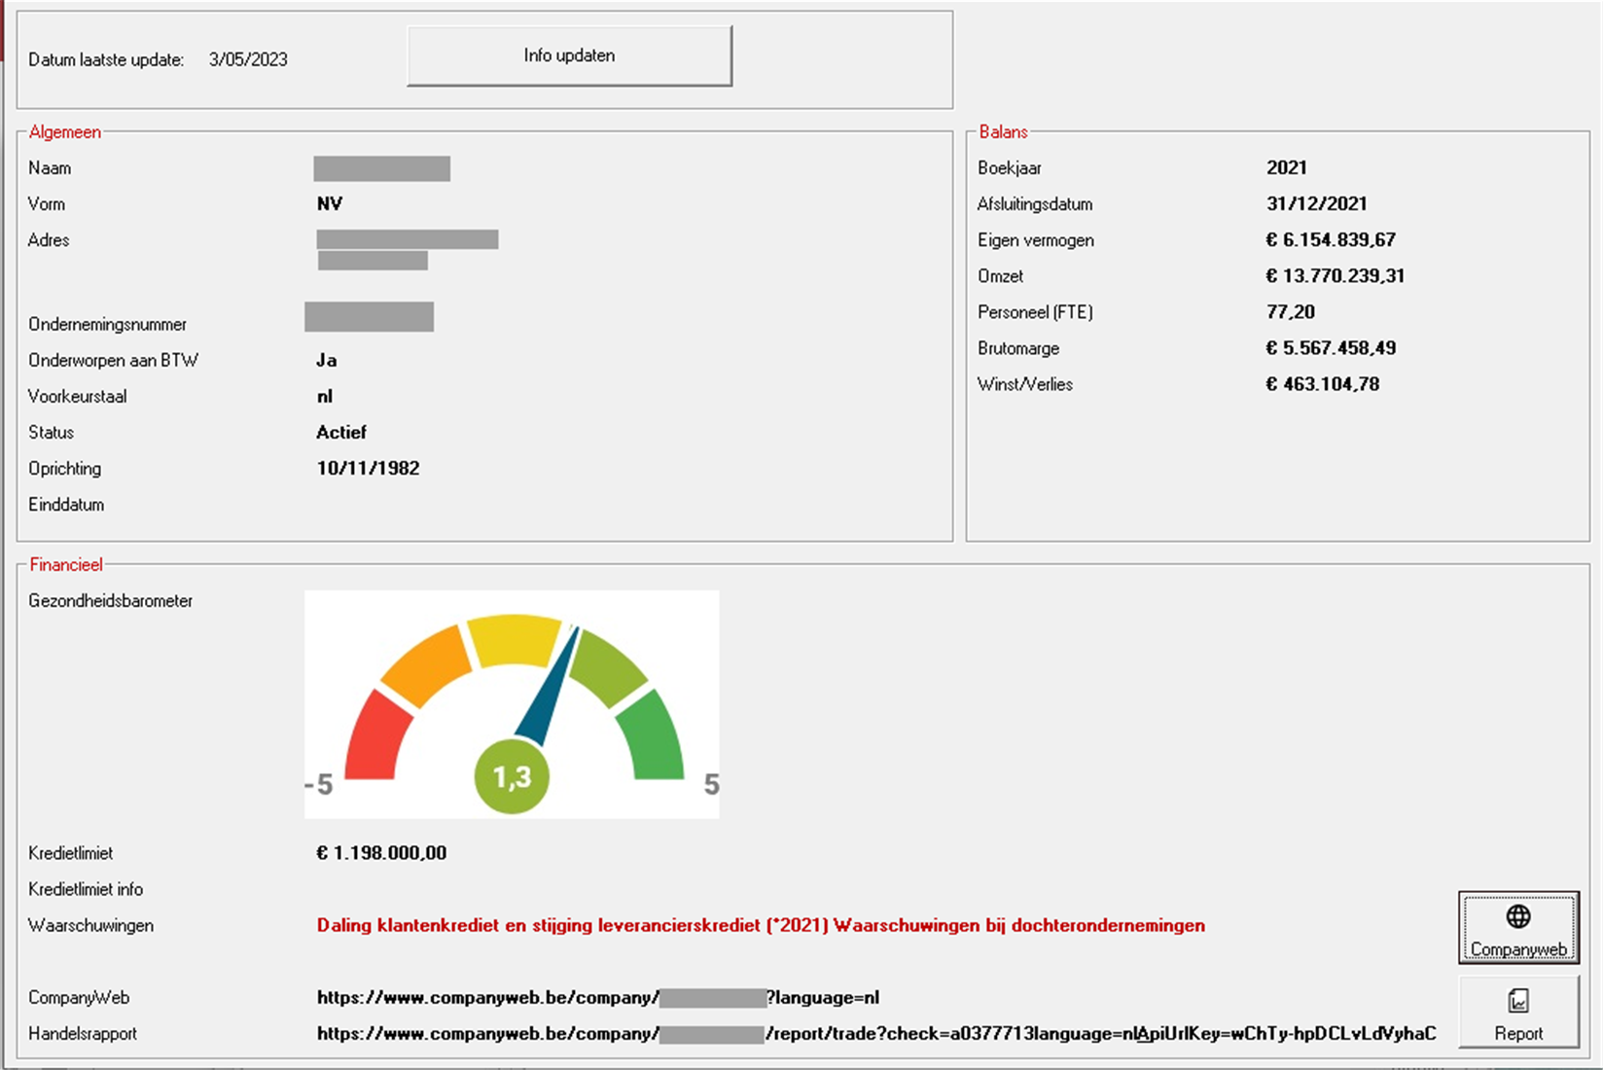Open the Handelsrapport trade report URL
1603x1070 pixels.
point(875,1033)
